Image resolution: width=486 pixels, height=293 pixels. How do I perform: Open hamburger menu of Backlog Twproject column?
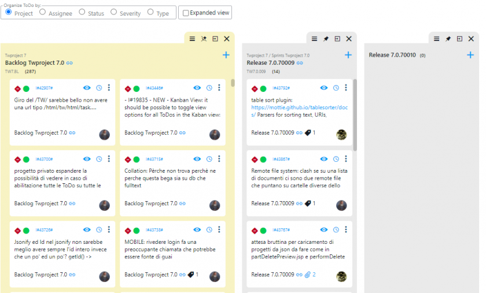(193, 39)
